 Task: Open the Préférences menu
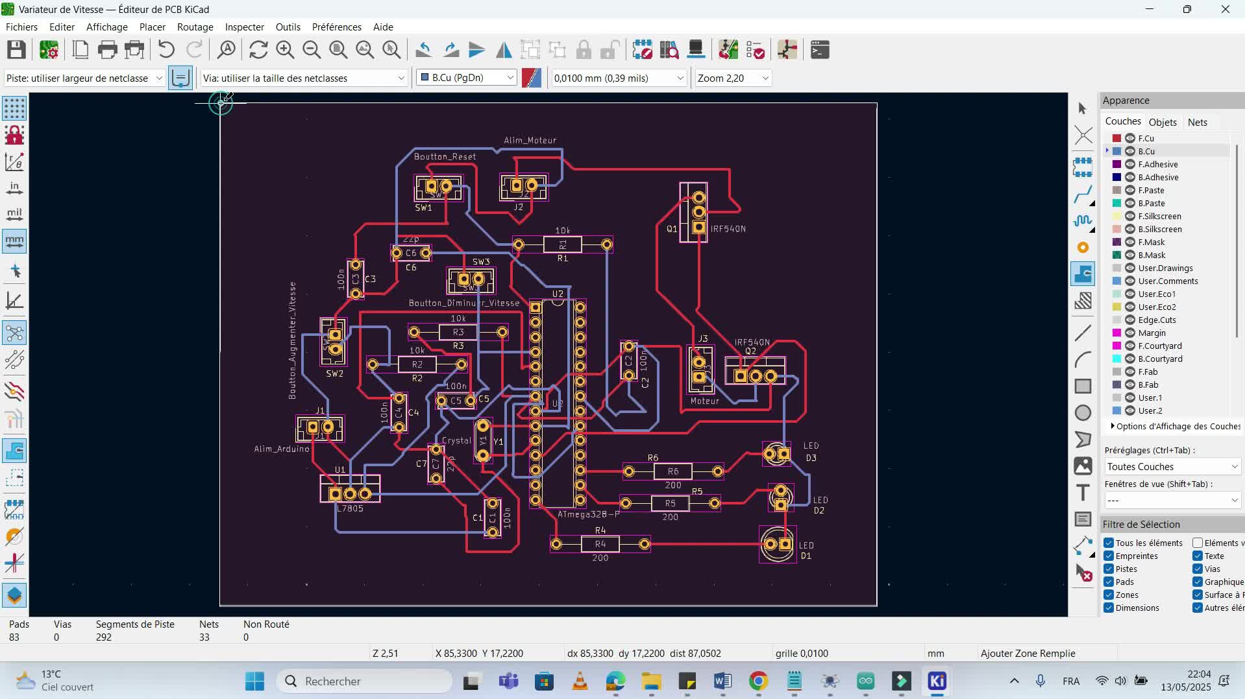(336, 27)
